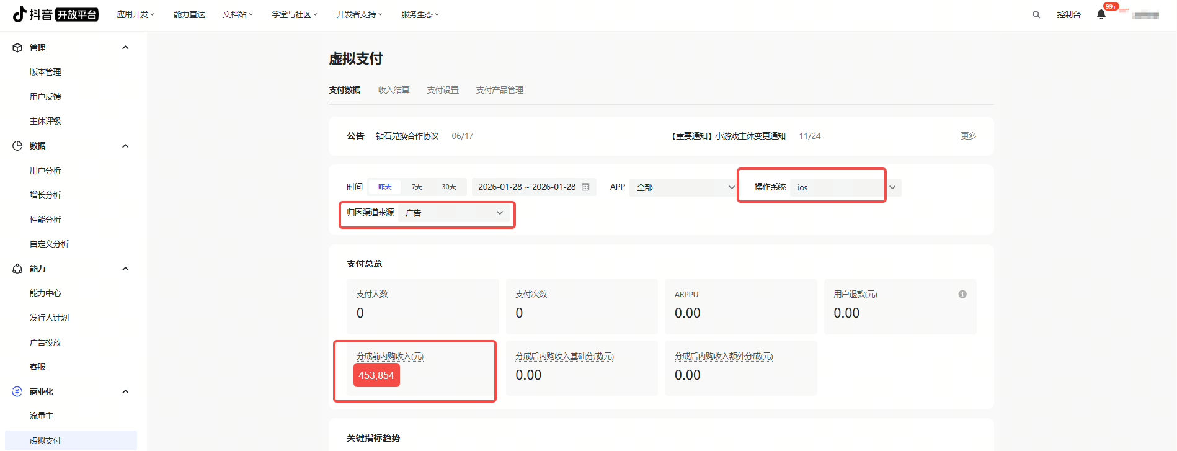Click the search magnifier icon

[x=1036, y=14]
